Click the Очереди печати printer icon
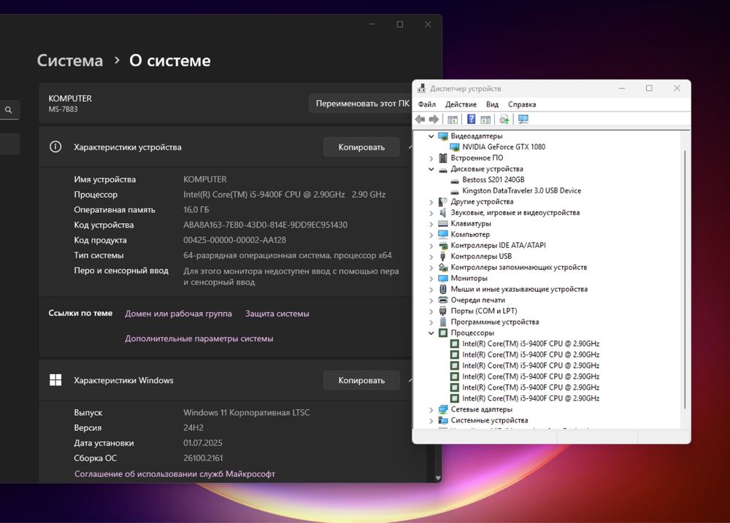 pyautogui.click(x=443, y=300)
